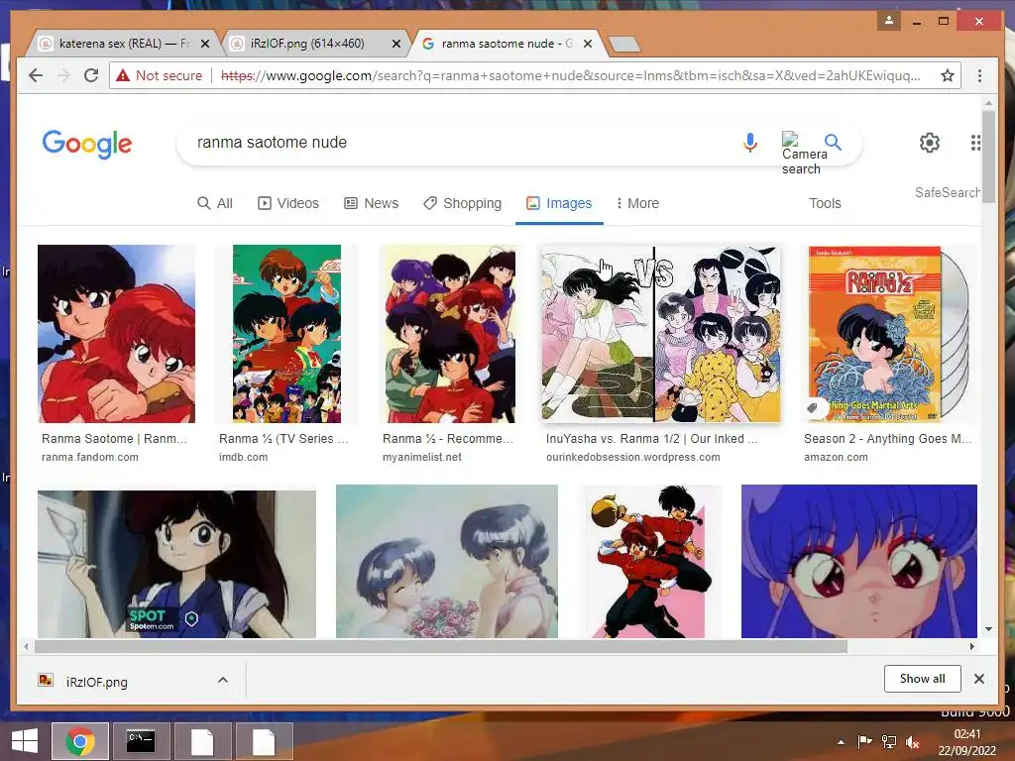Click the blue magnifier search button
The width and height of the screenshot is (1015, 761).
click(x=833, y=142)
